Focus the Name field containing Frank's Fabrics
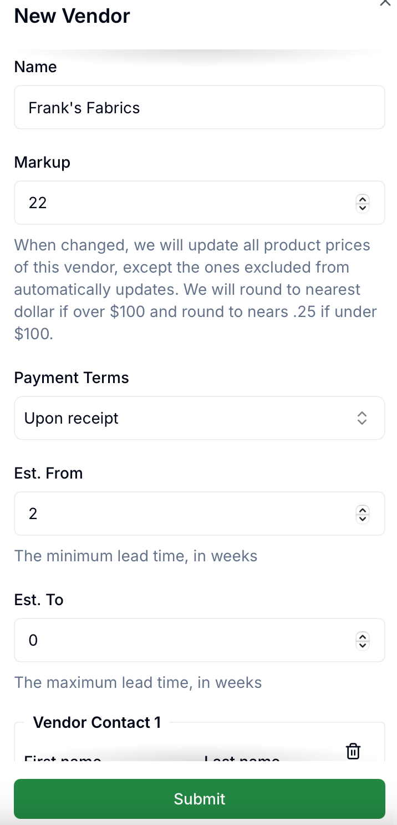The image size is (397, 825). pyautogui.click(x=200, y=107)
